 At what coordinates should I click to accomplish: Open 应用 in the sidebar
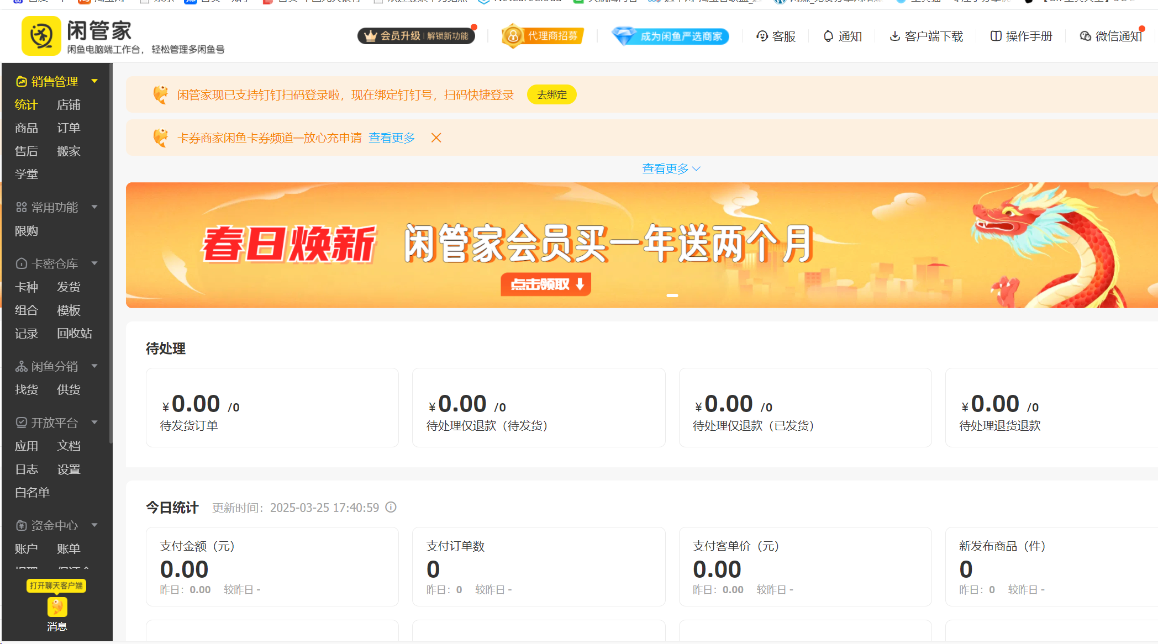pyautogui.click(x=27, y=446)
